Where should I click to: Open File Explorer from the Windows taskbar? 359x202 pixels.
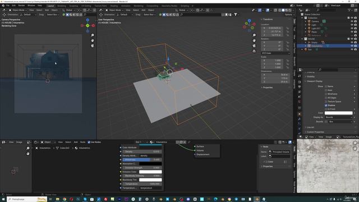[57, 199]
